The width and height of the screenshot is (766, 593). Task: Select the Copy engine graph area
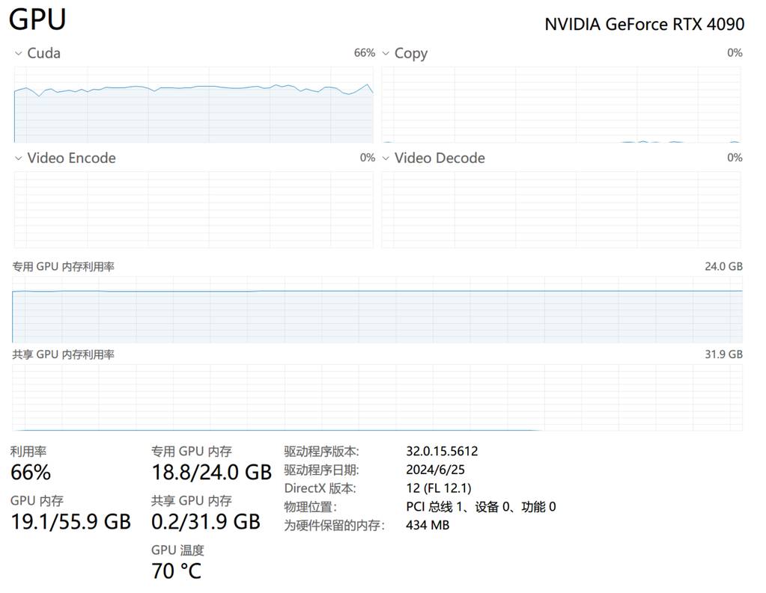click(x=561, y=105)
